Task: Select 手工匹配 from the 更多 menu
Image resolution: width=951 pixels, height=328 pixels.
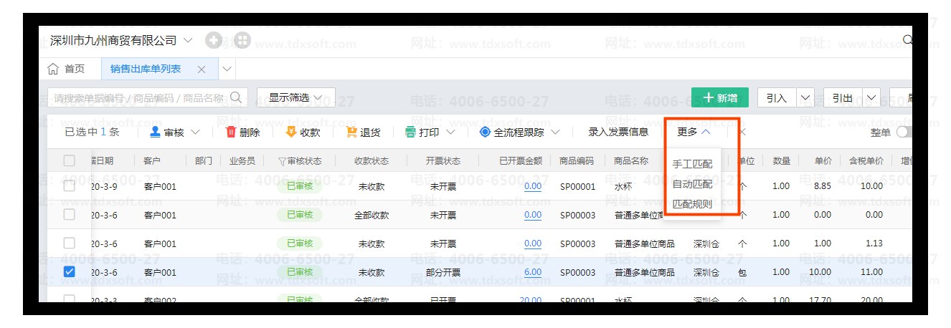Action: point(692,164)
